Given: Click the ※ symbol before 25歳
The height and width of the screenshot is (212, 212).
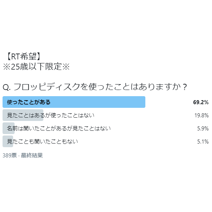Looking at the screenshot, I should [x=7, y=67].
